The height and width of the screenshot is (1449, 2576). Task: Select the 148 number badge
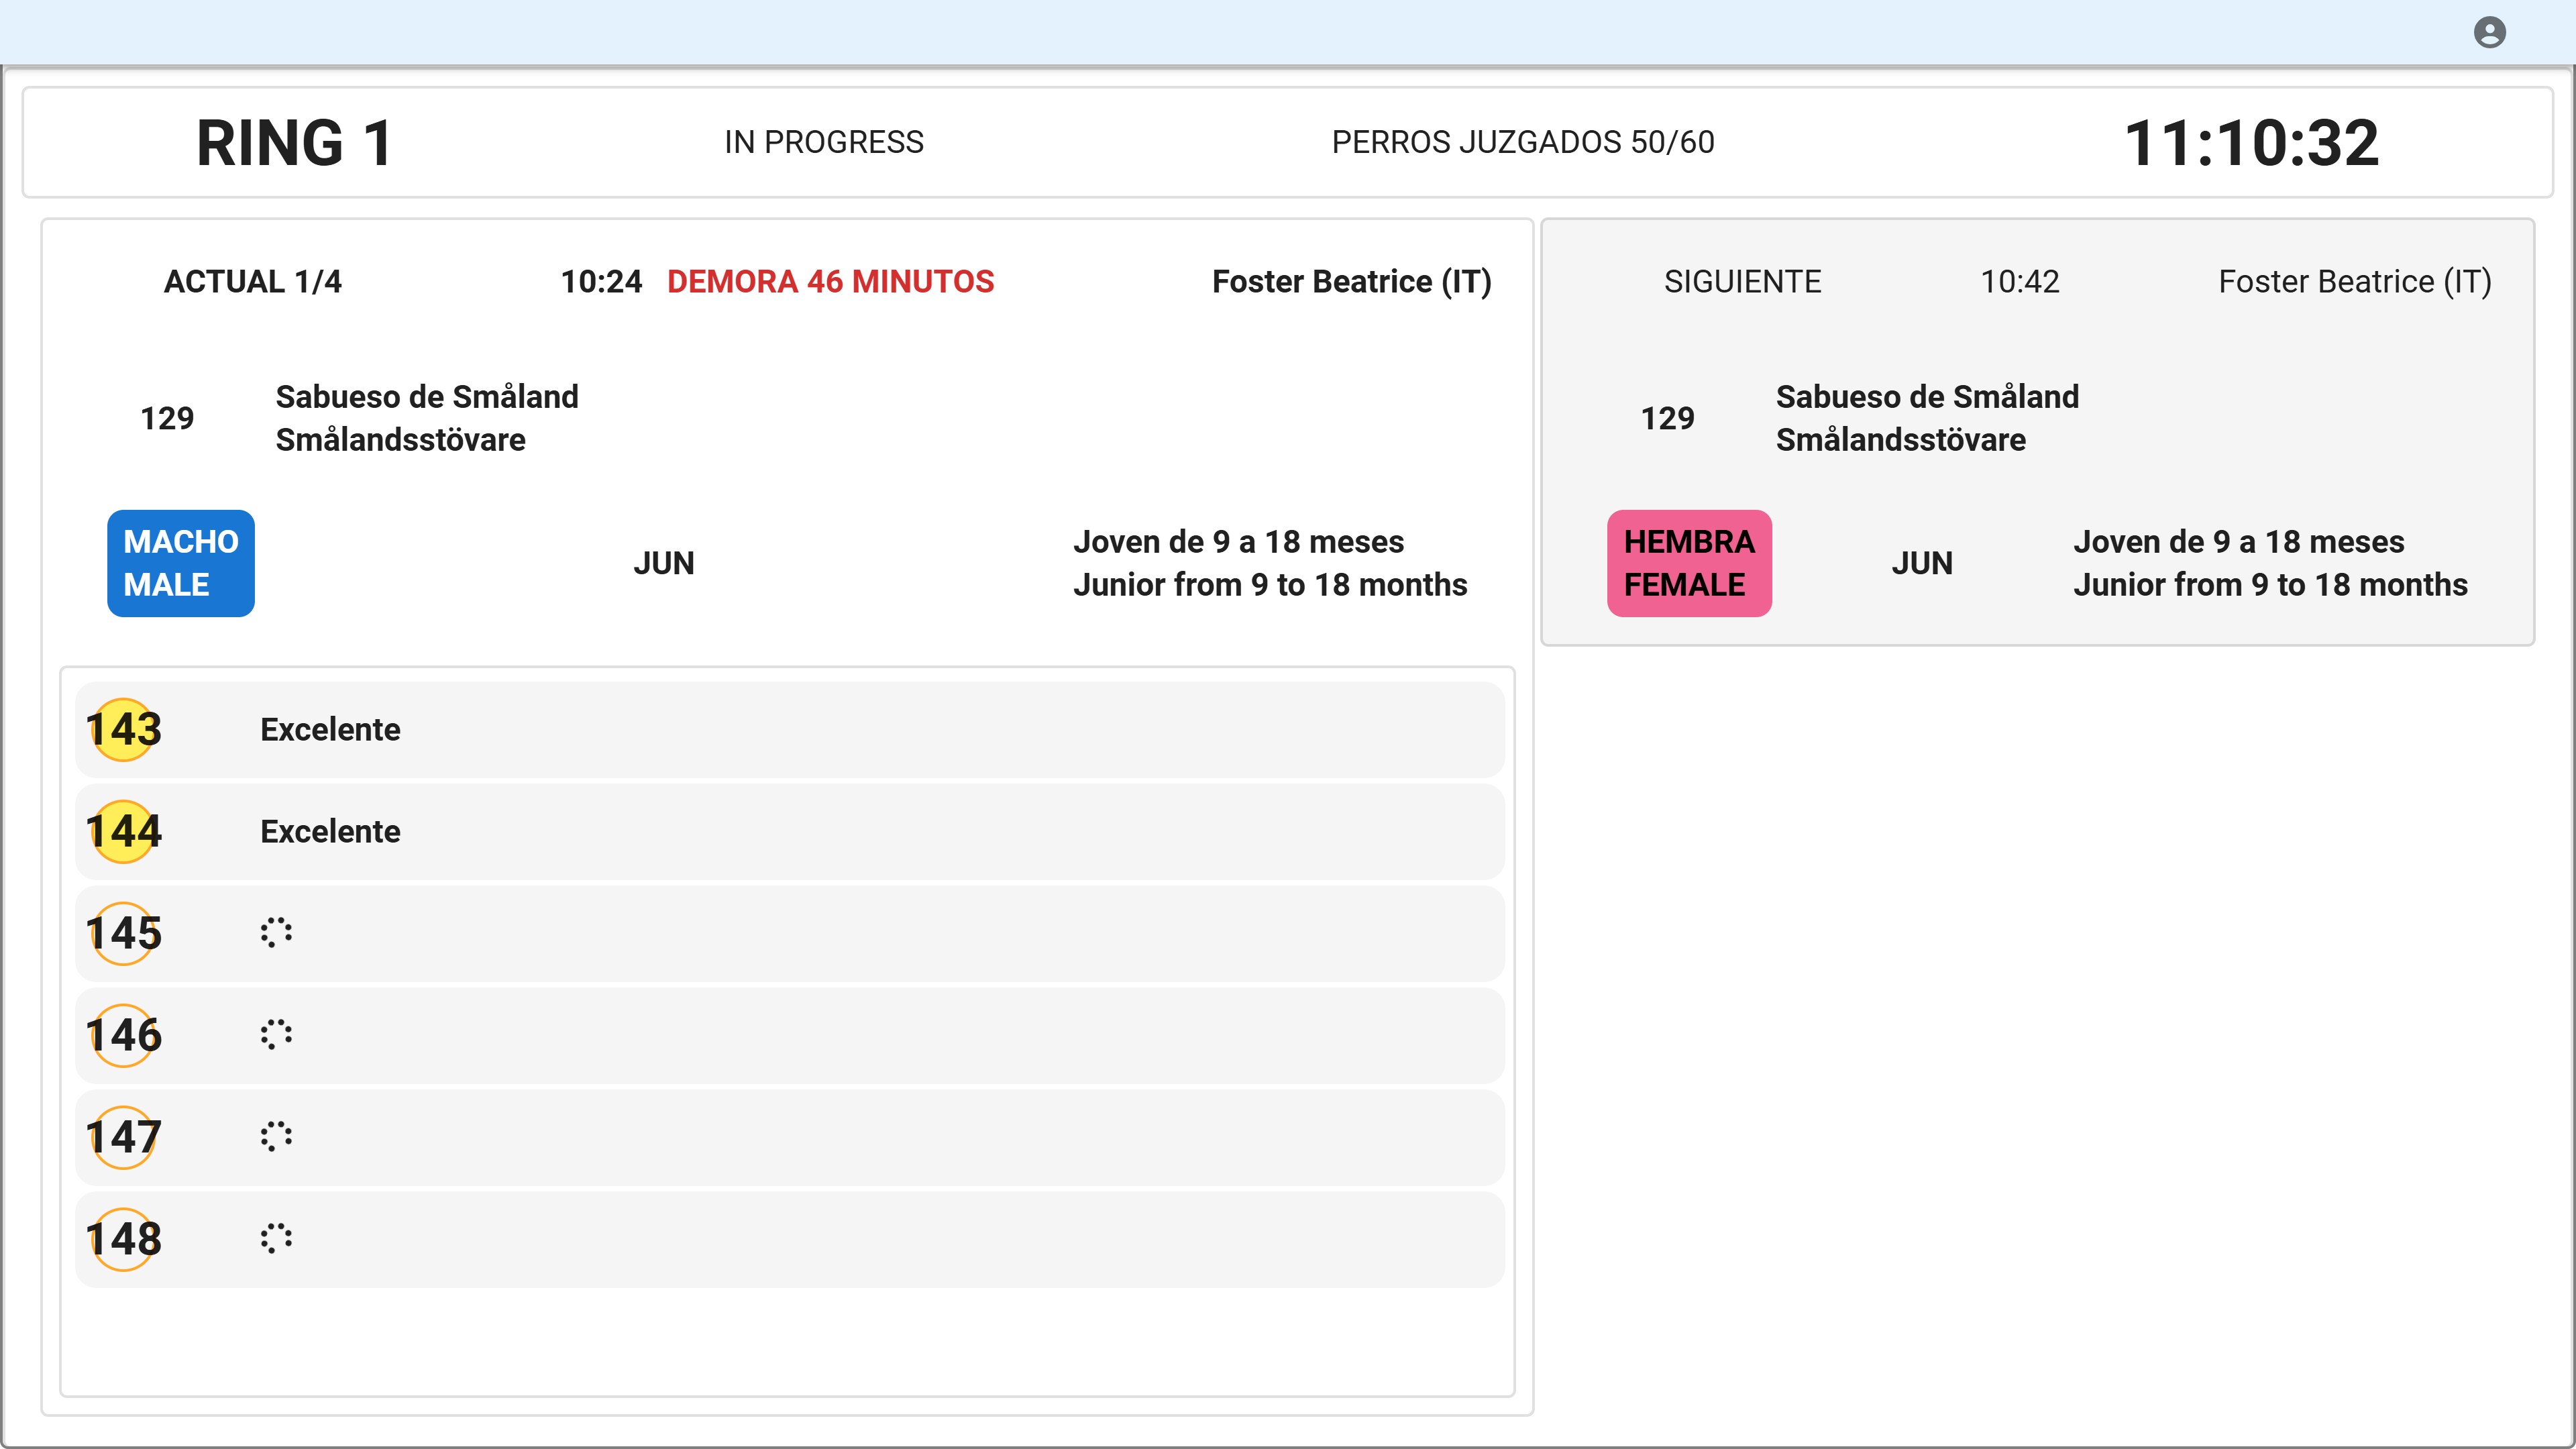[123, 1239]
